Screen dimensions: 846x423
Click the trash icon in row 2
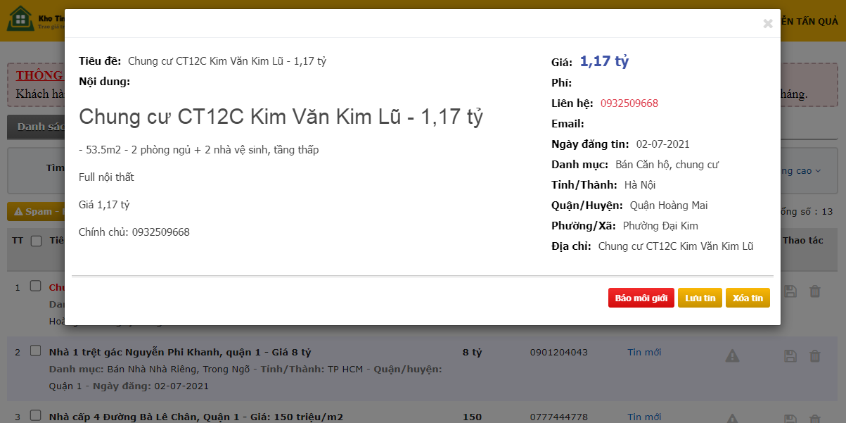[x=815, y=356]
